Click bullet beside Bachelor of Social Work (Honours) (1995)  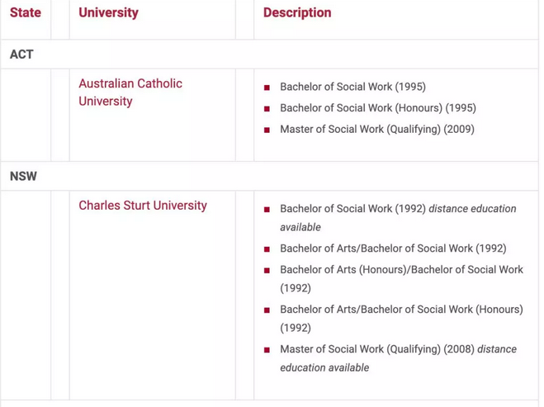(x=267, y=109)
